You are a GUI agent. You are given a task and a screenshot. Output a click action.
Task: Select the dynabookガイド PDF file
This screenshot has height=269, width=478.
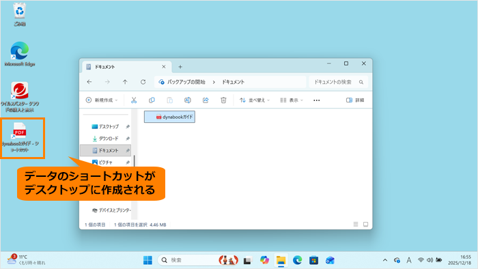coord(169,117)
